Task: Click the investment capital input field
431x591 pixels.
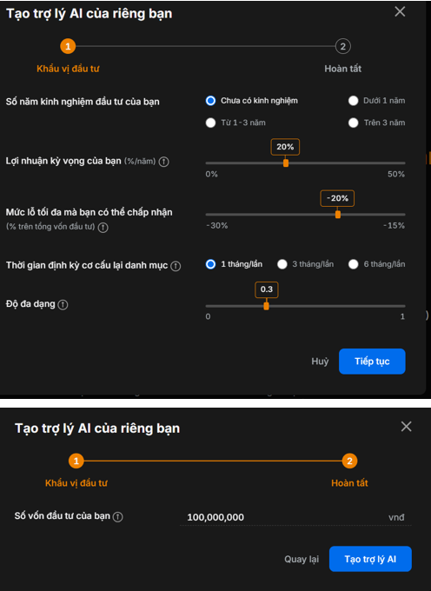Action: [x=295, y=517]
